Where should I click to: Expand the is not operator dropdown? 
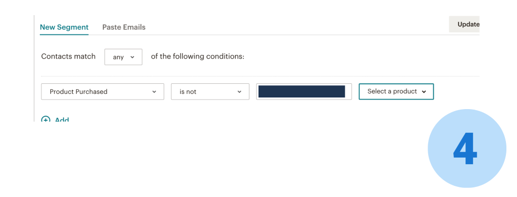pos(210,91)
